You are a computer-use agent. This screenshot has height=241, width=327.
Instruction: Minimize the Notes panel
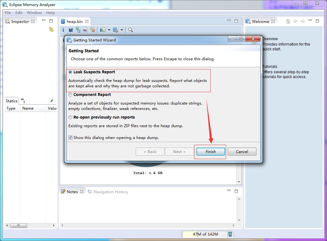(229, 190)
